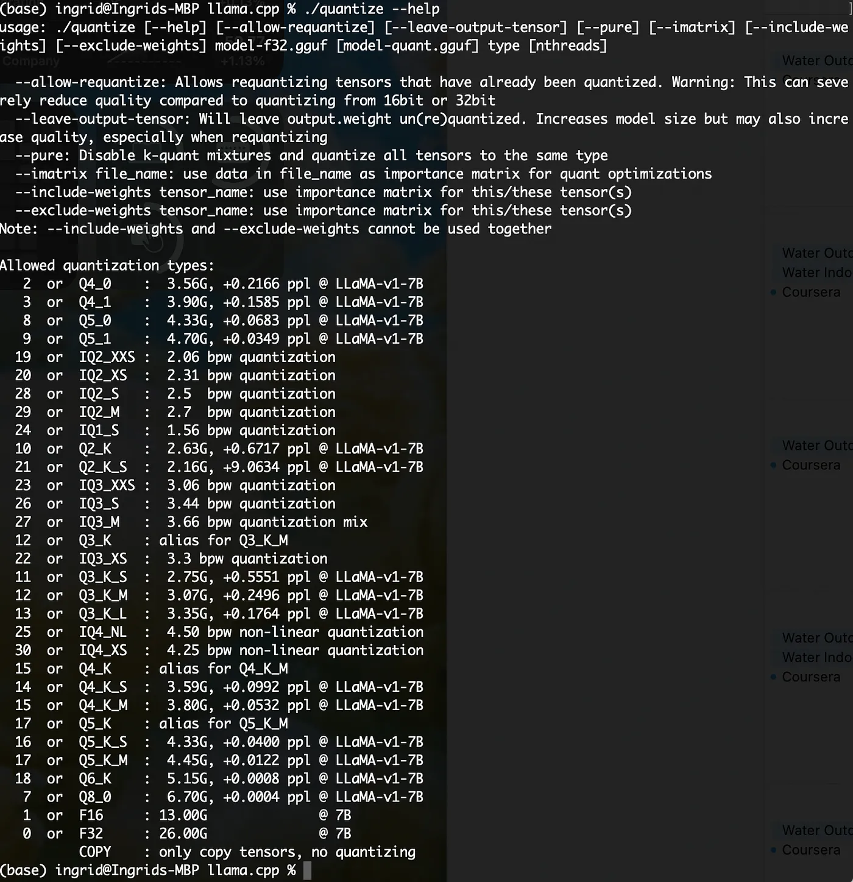The image size is (853, 882).
Task: Select the --pure option description line
Action: point(311,155)
